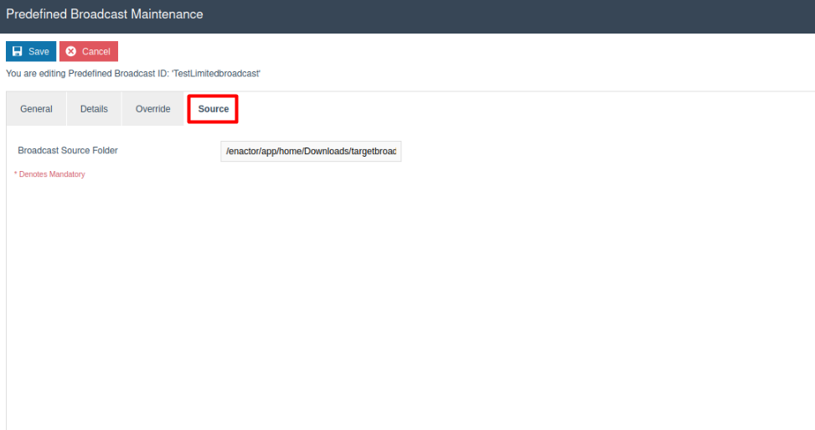This screenshot has height=430, width=815.
Task: Open the Details tab
Action: pos(94,109)
